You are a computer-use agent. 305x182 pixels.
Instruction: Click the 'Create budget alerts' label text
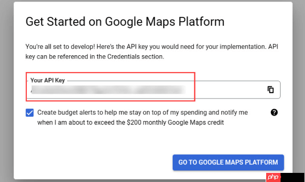[142, 118]
